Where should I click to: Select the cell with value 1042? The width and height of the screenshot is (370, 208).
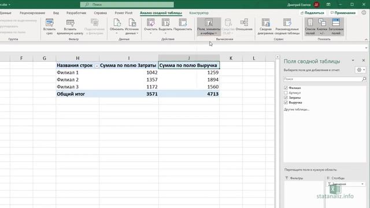129,73
